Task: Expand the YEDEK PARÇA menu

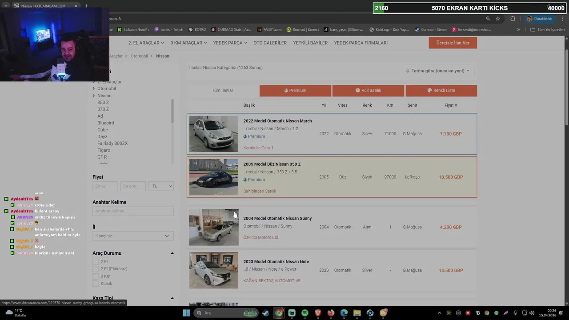Action: click(x=230, y=43)
